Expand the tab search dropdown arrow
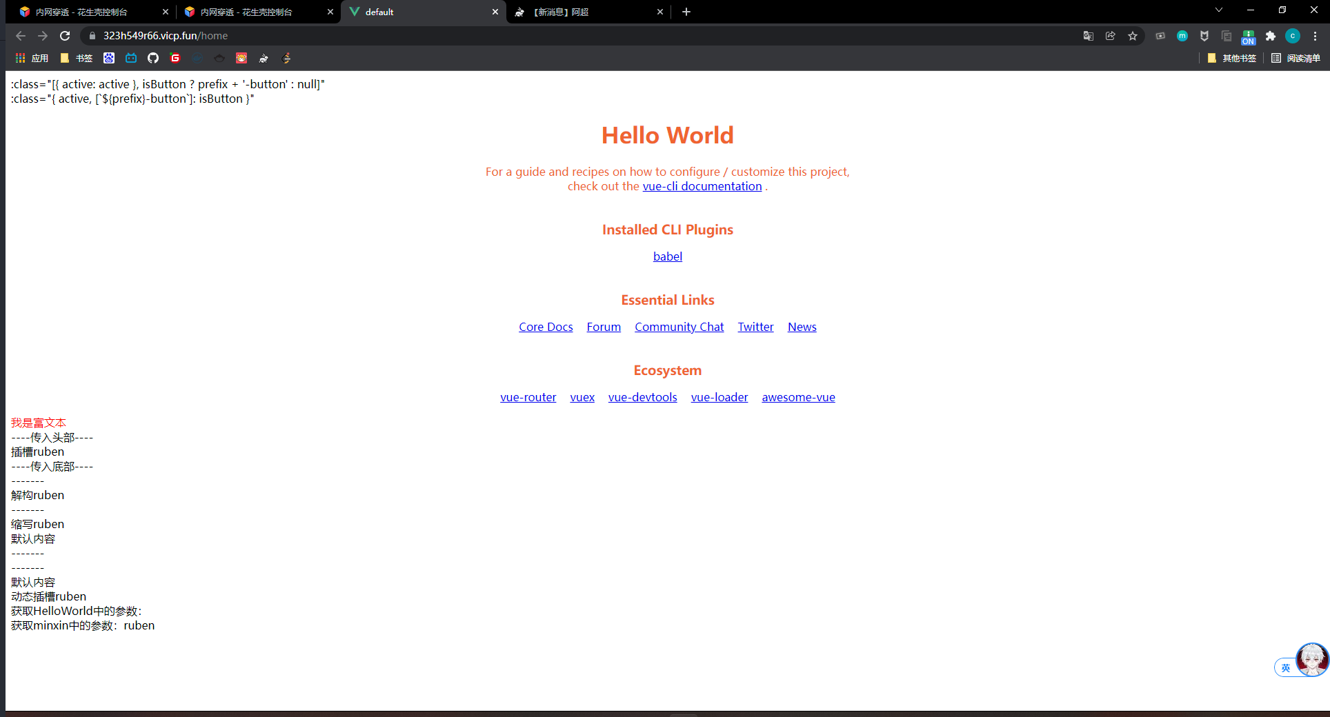This screenshot has height=717, width=1330. tap(1219, 10)
